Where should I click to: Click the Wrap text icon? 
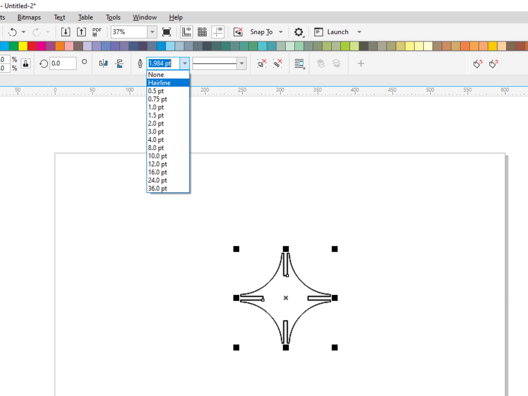coord(299,64)
